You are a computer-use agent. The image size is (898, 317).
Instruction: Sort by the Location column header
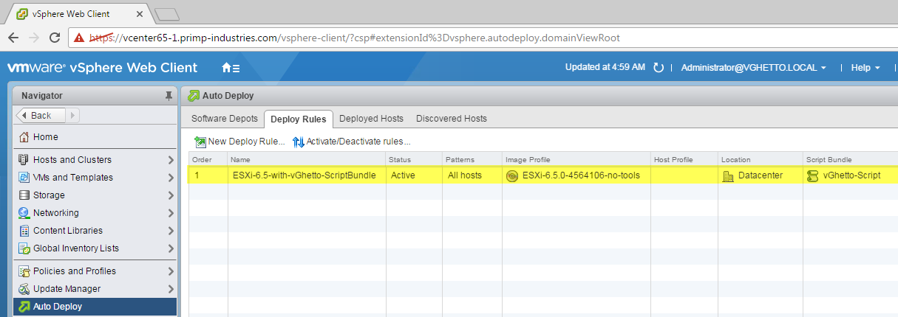point(761,159)
